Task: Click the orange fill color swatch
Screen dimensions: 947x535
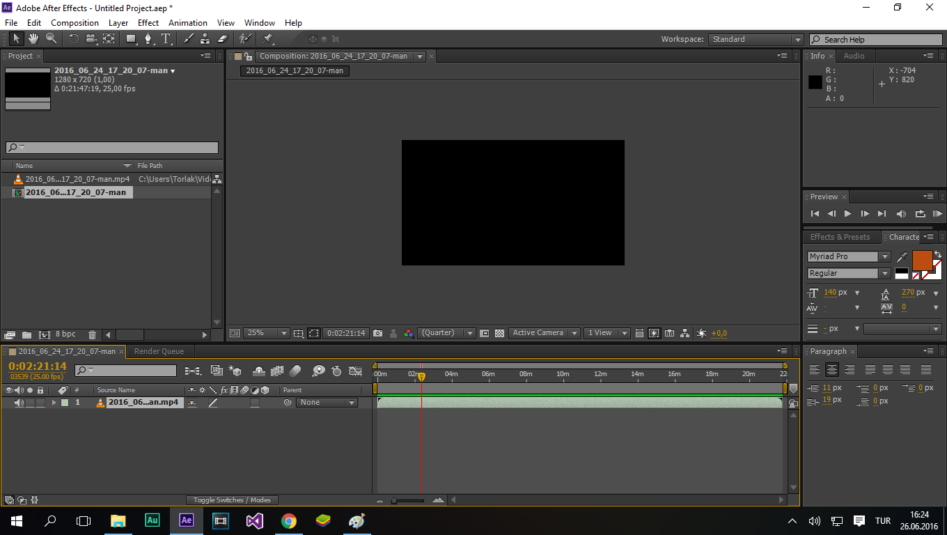Action: (x=923, y=261)
